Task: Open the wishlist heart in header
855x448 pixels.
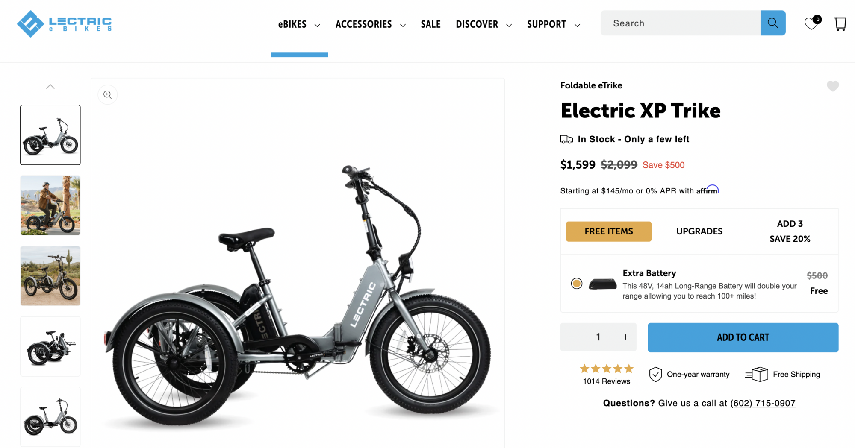Action: tap(811, 23)
